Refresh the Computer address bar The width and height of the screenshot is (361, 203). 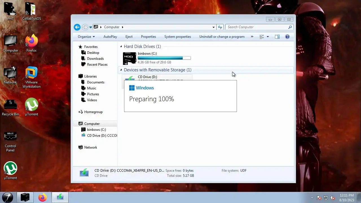[220, 27]
